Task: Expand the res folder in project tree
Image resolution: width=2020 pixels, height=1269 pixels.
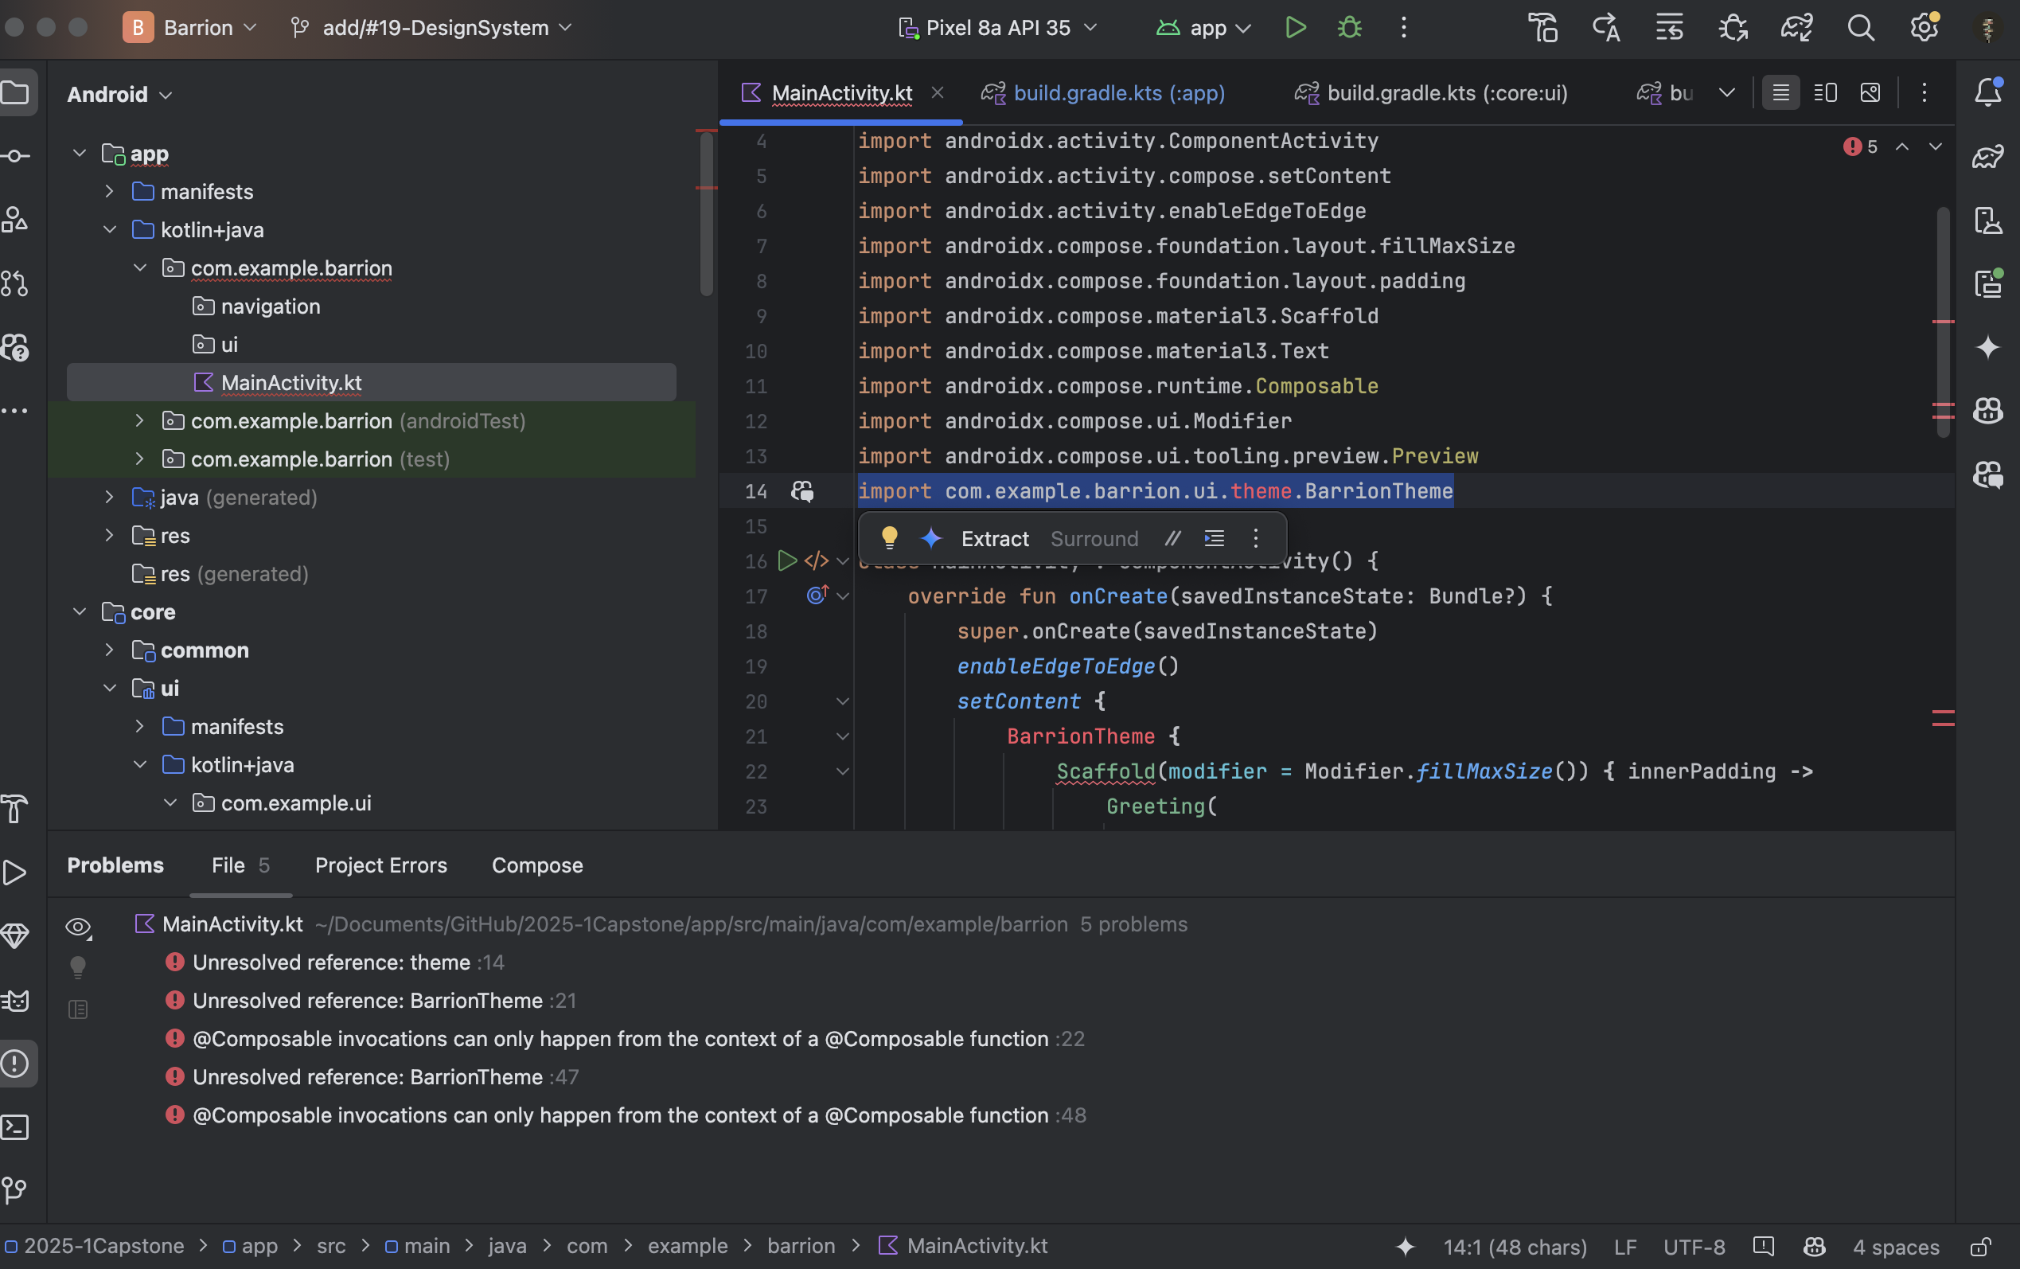Action: click(109, 536)
